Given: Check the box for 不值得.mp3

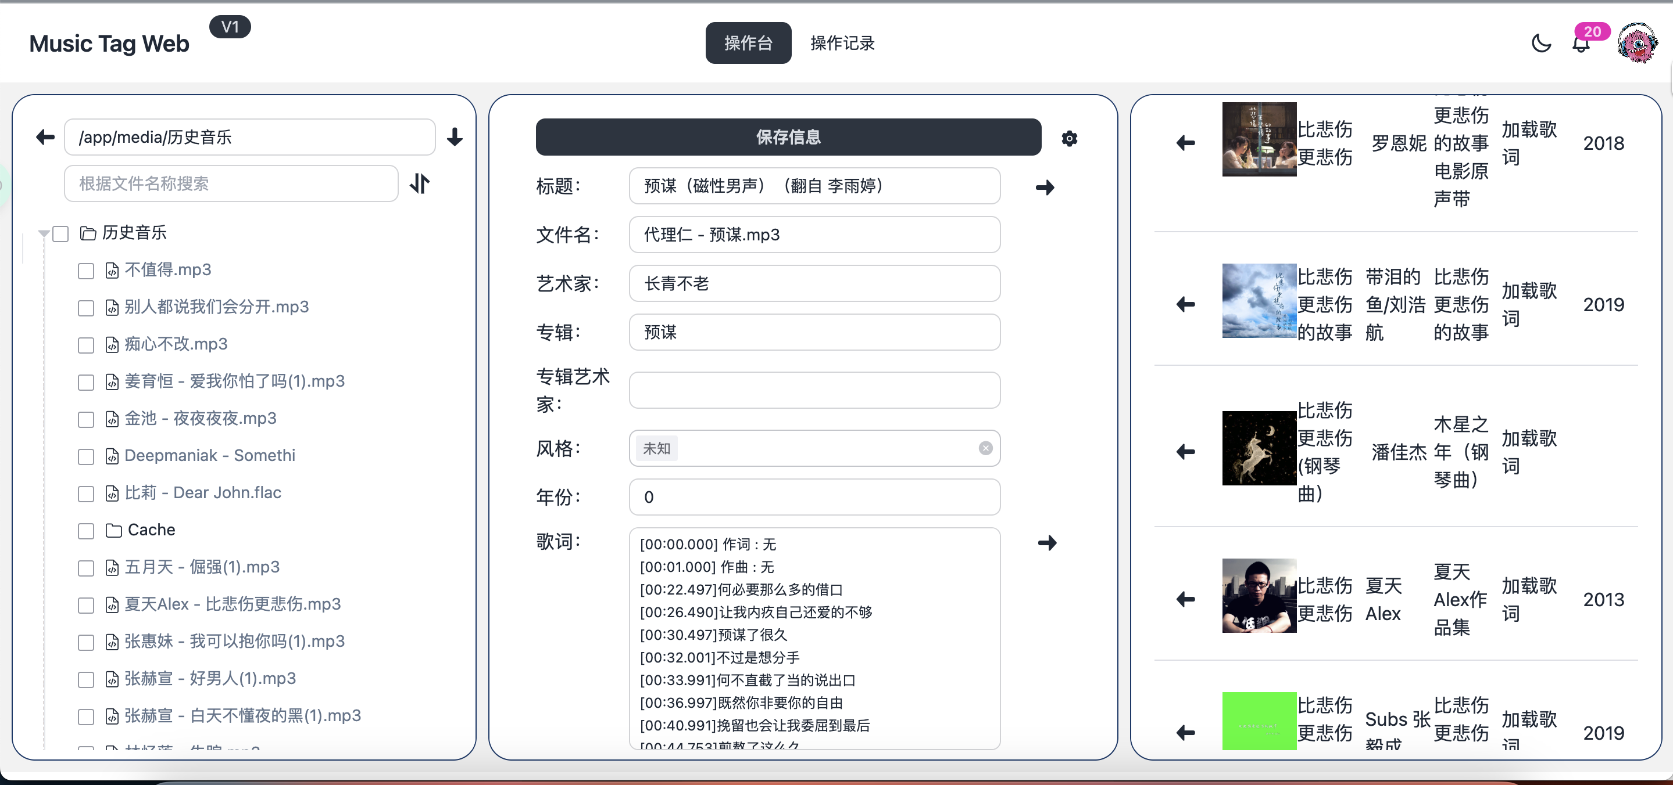Looking at the screenshot, I should [x=85, y=271].
